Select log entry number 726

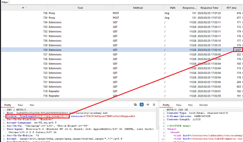click(x=122, y=59)
